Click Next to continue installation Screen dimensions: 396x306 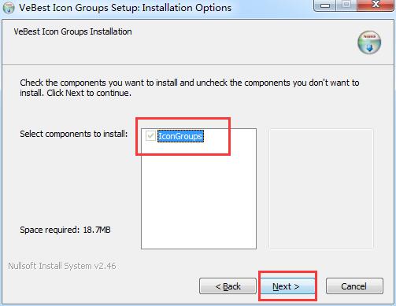click(x=286, y=286)
